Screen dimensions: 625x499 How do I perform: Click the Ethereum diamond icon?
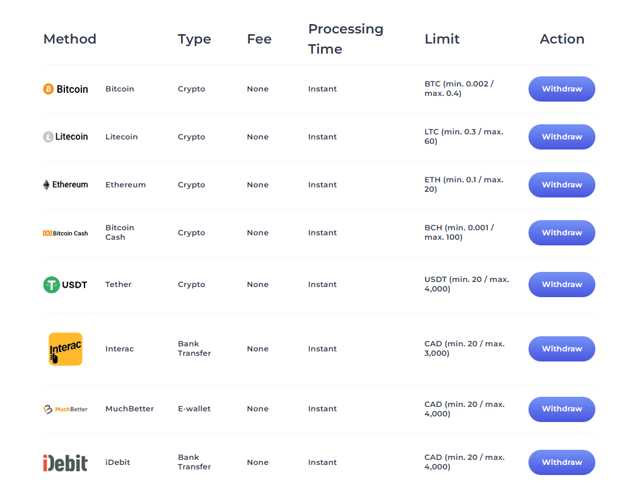tap(47, 184)
